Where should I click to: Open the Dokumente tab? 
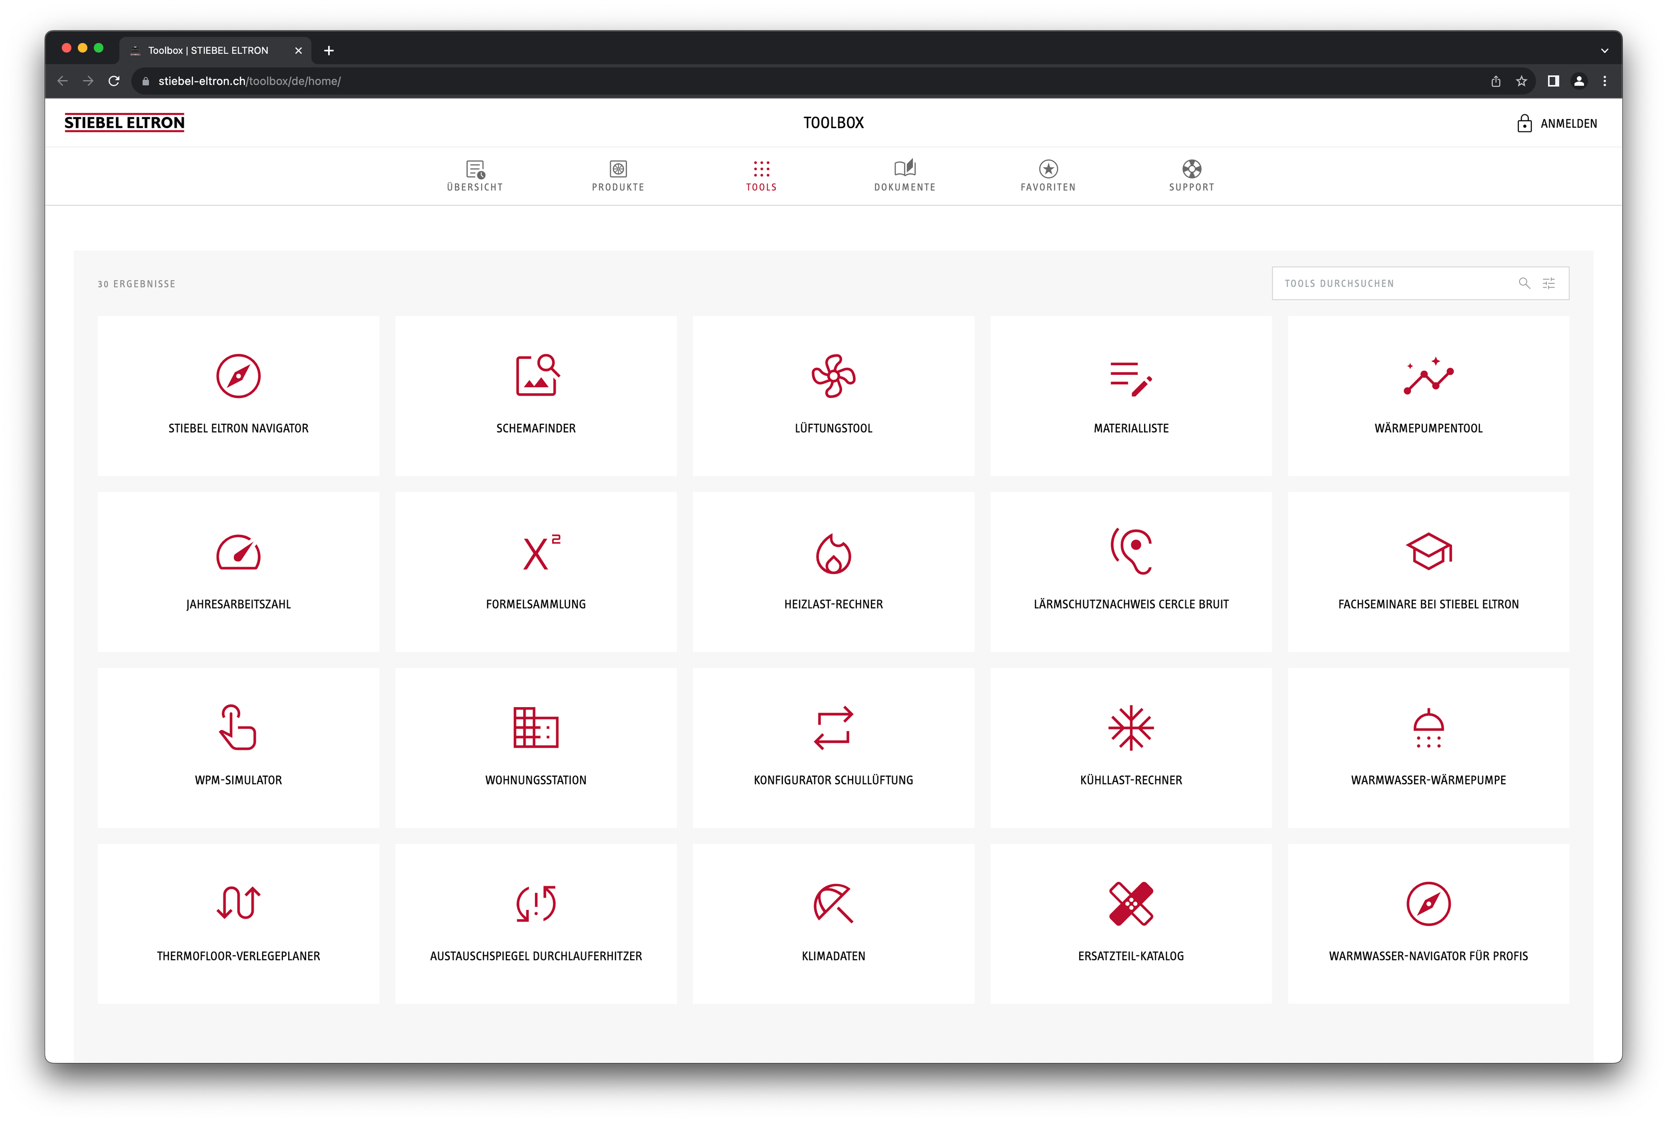coord(905,176)
